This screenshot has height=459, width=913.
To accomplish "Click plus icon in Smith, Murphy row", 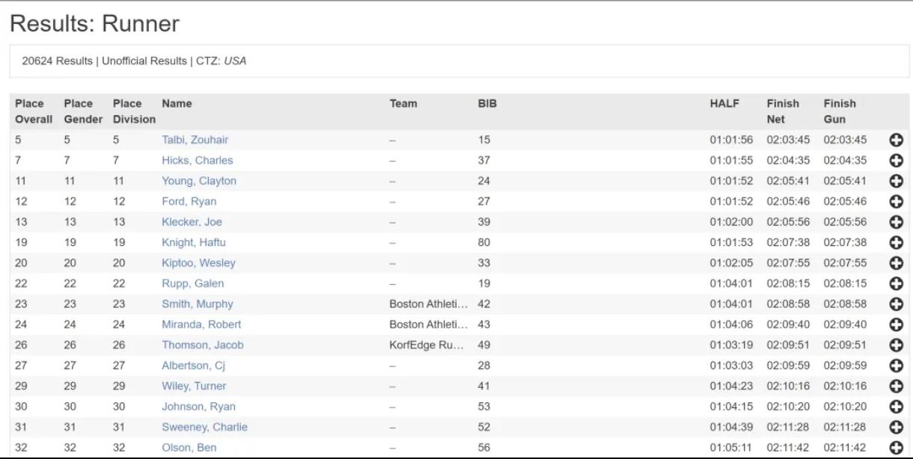I will tap(896, 304).
